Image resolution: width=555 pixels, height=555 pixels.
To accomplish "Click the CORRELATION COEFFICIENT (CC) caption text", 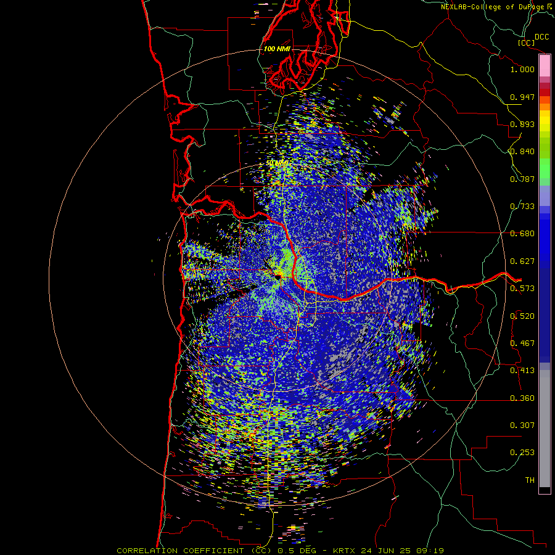I will pos(194,551).
